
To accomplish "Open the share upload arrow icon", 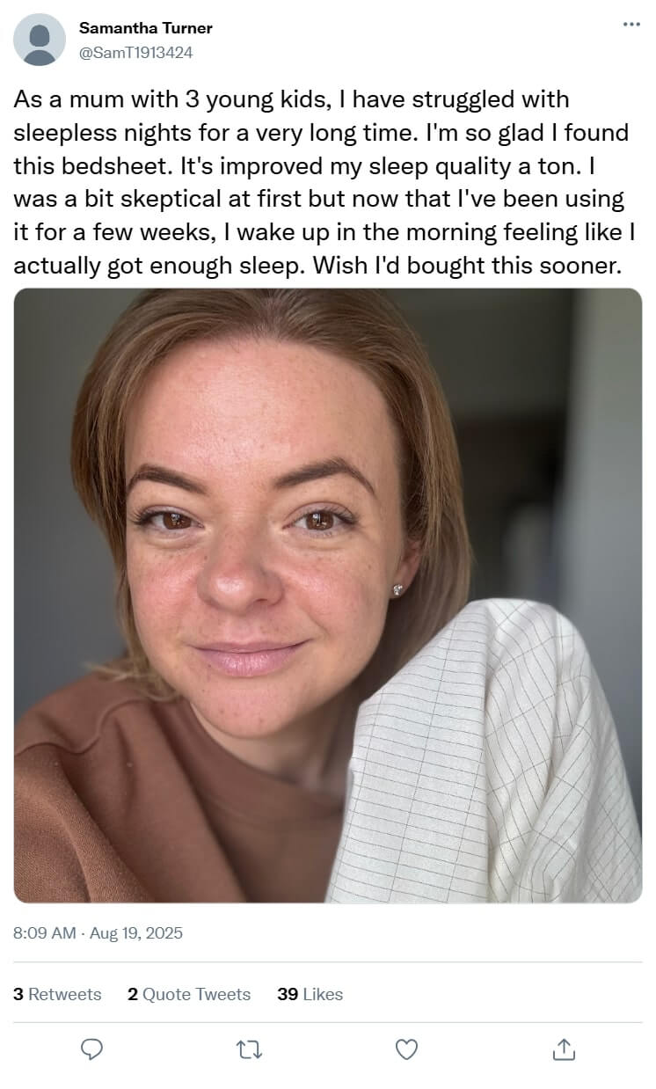I will (564, 1049).
